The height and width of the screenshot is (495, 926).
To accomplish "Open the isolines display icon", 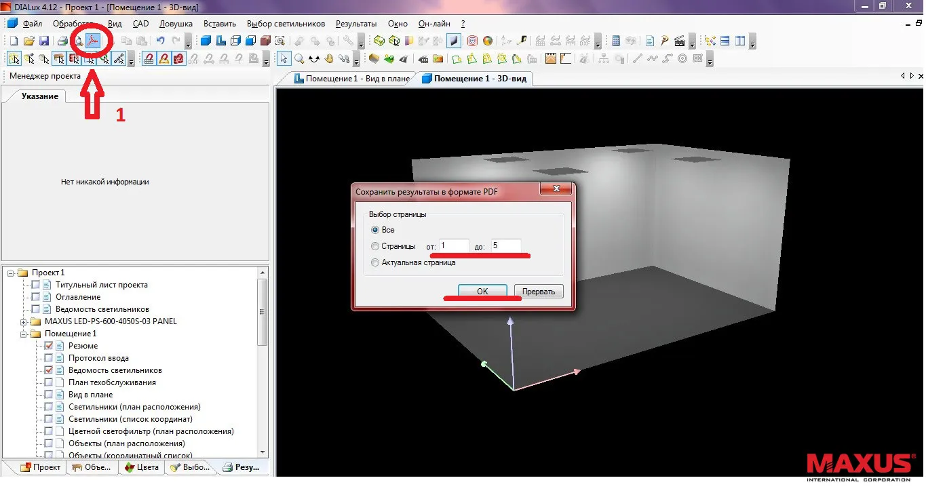I will coord(472,41).
